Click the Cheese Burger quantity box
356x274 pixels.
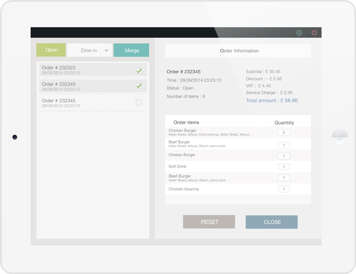pos(284,156)
